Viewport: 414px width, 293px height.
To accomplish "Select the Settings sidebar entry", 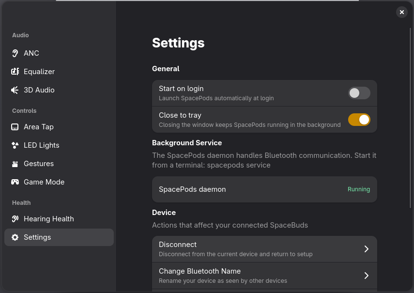I will 59,237.
